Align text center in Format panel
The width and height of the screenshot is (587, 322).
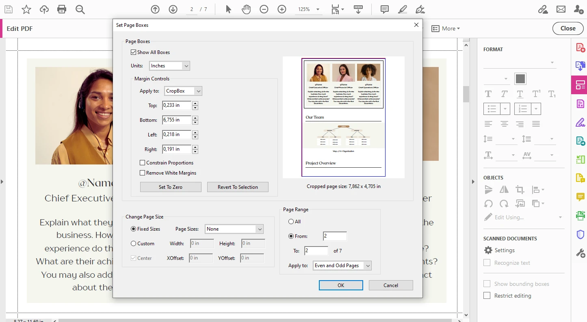(x=504, y=124)
